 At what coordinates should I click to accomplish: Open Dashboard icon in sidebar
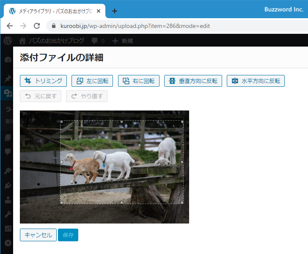(x=8, y=59)
